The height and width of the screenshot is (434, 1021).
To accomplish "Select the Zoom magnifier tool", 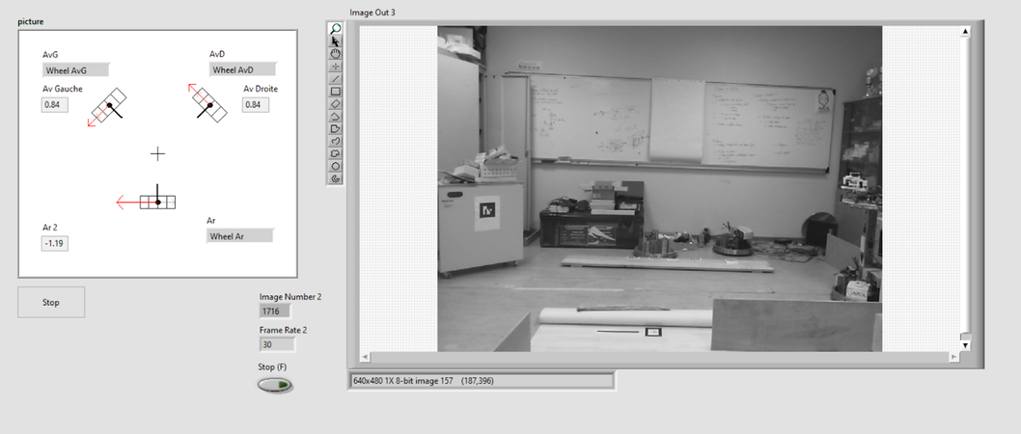I will coord(336,29).
